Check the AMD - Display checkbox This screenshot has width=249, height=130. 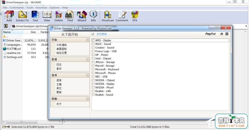[93, 40]
